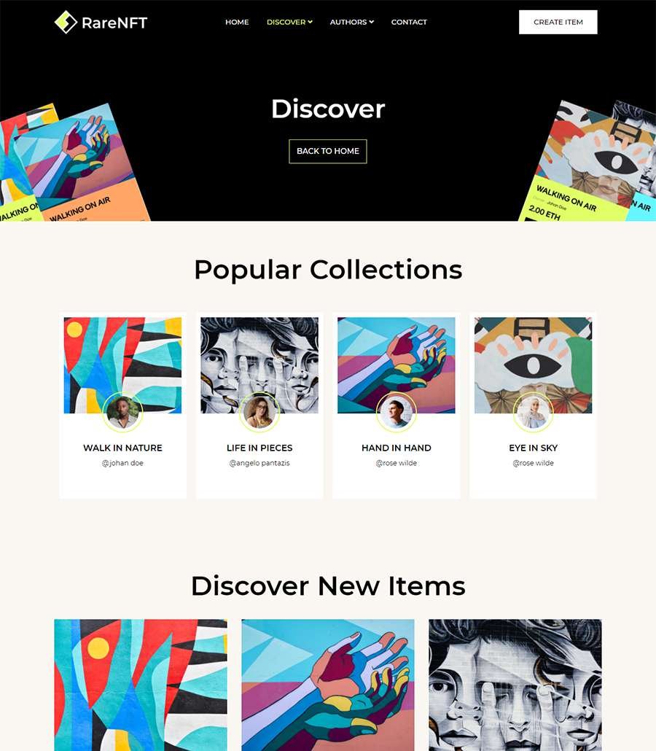Expand the Authors dropdown arrow
Image resolution: width=656 pixels, height=751 pixels.
[x=372, y=22]
